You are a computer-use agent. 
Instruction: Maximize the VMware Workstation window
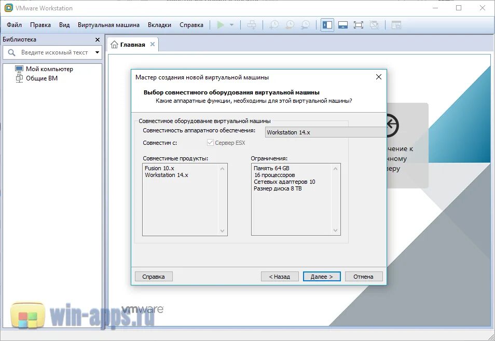pos(459,8)
